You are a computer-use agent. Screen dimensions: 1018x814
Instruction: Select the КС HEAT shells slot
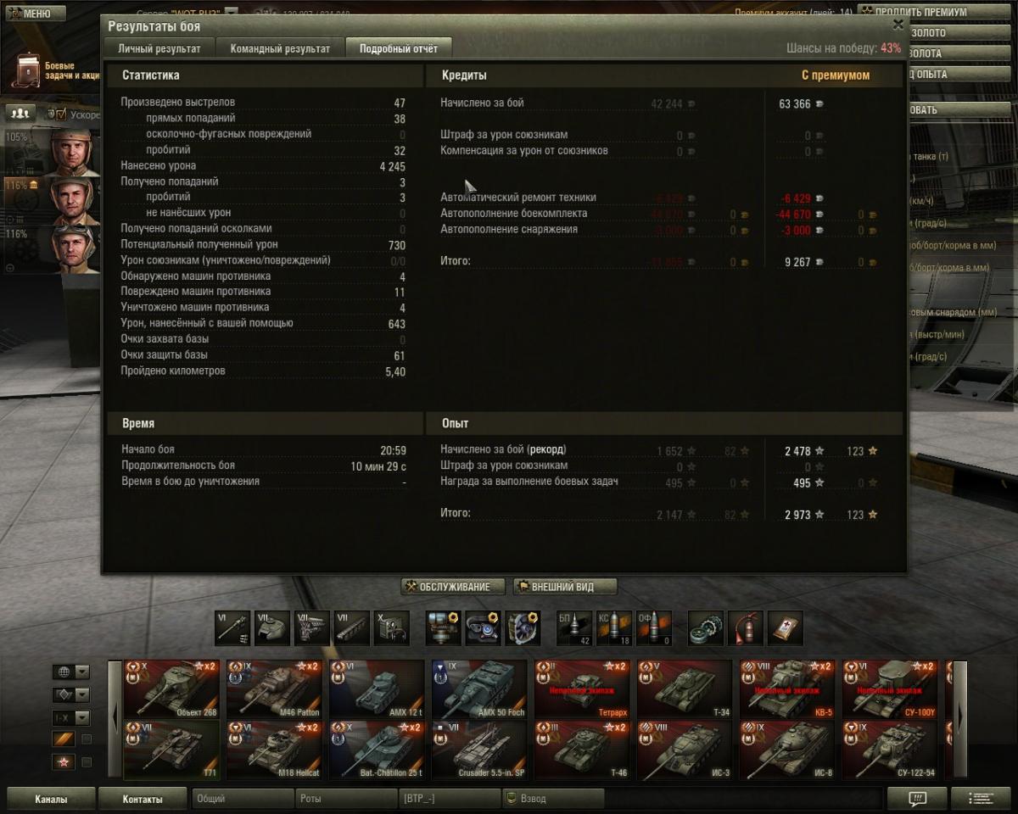(614, 628)
